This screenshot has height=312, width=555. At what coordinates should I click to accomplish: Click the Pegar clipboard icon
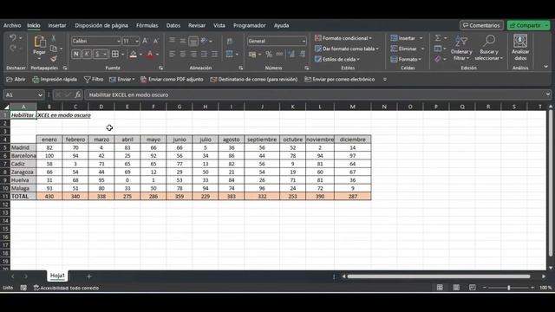click(40, 42)
